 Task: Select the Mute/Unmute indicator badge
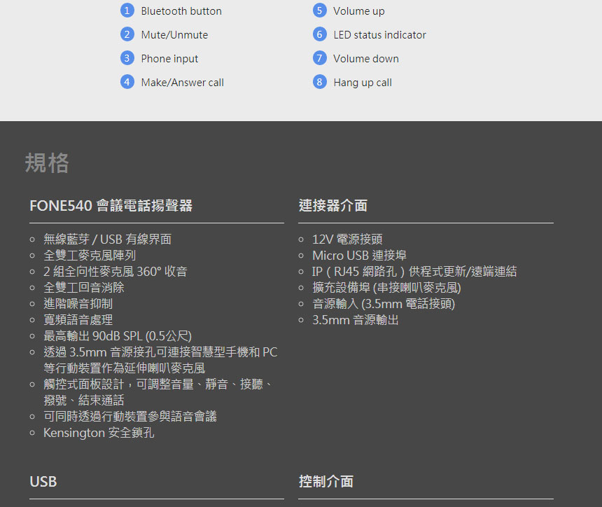(x=127, y=34)
